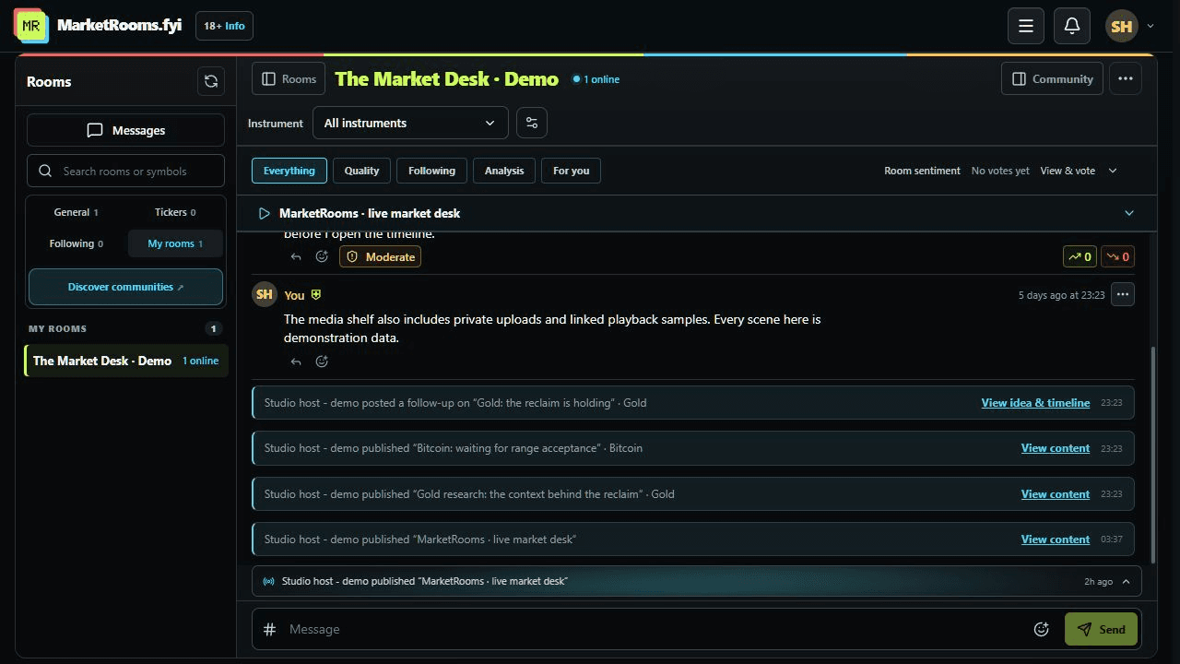
Task: Expand the bottom published banner chevron
Action: coord(1127,581)
